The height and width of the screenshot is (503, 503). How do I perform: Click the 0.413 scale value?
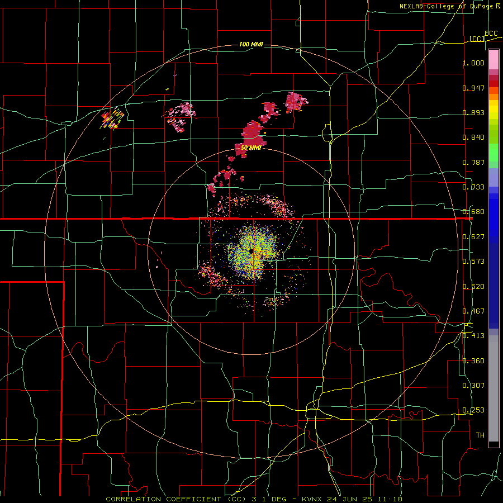tap(473, 336)
